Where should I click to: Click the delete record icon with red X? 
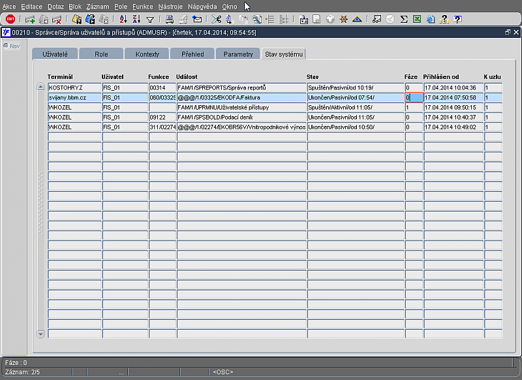point(57,20)
